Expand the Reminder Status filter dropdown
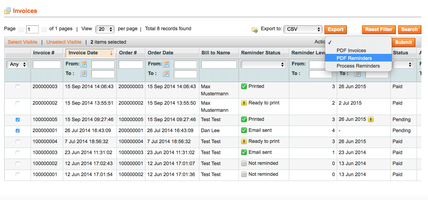Image resolution: width=428 pixels, height=200 pixels. 264,65
